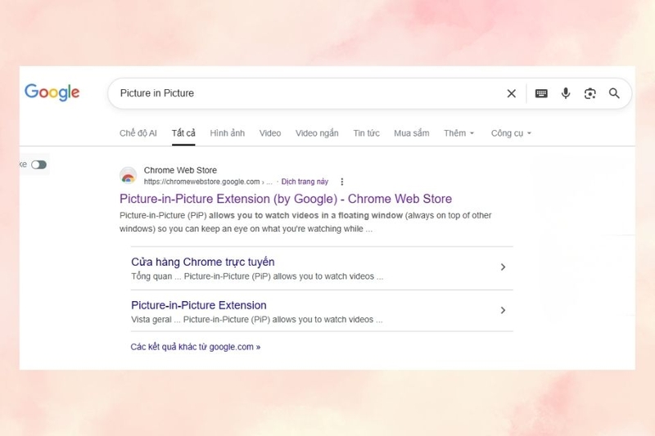Image resolution: width=655 pixels, height=436 pixels.
Task: Clear the search query with X icon
Action: (511, 93)
